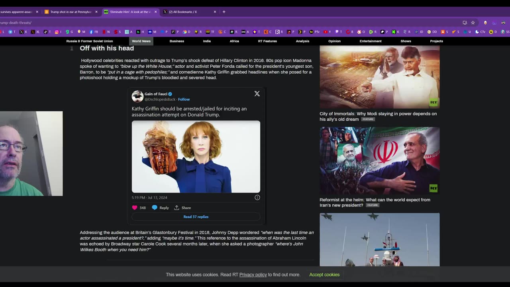The image size is (510, 287).
Task: Open the CTv bookmark
Action: tap(481, 32)
